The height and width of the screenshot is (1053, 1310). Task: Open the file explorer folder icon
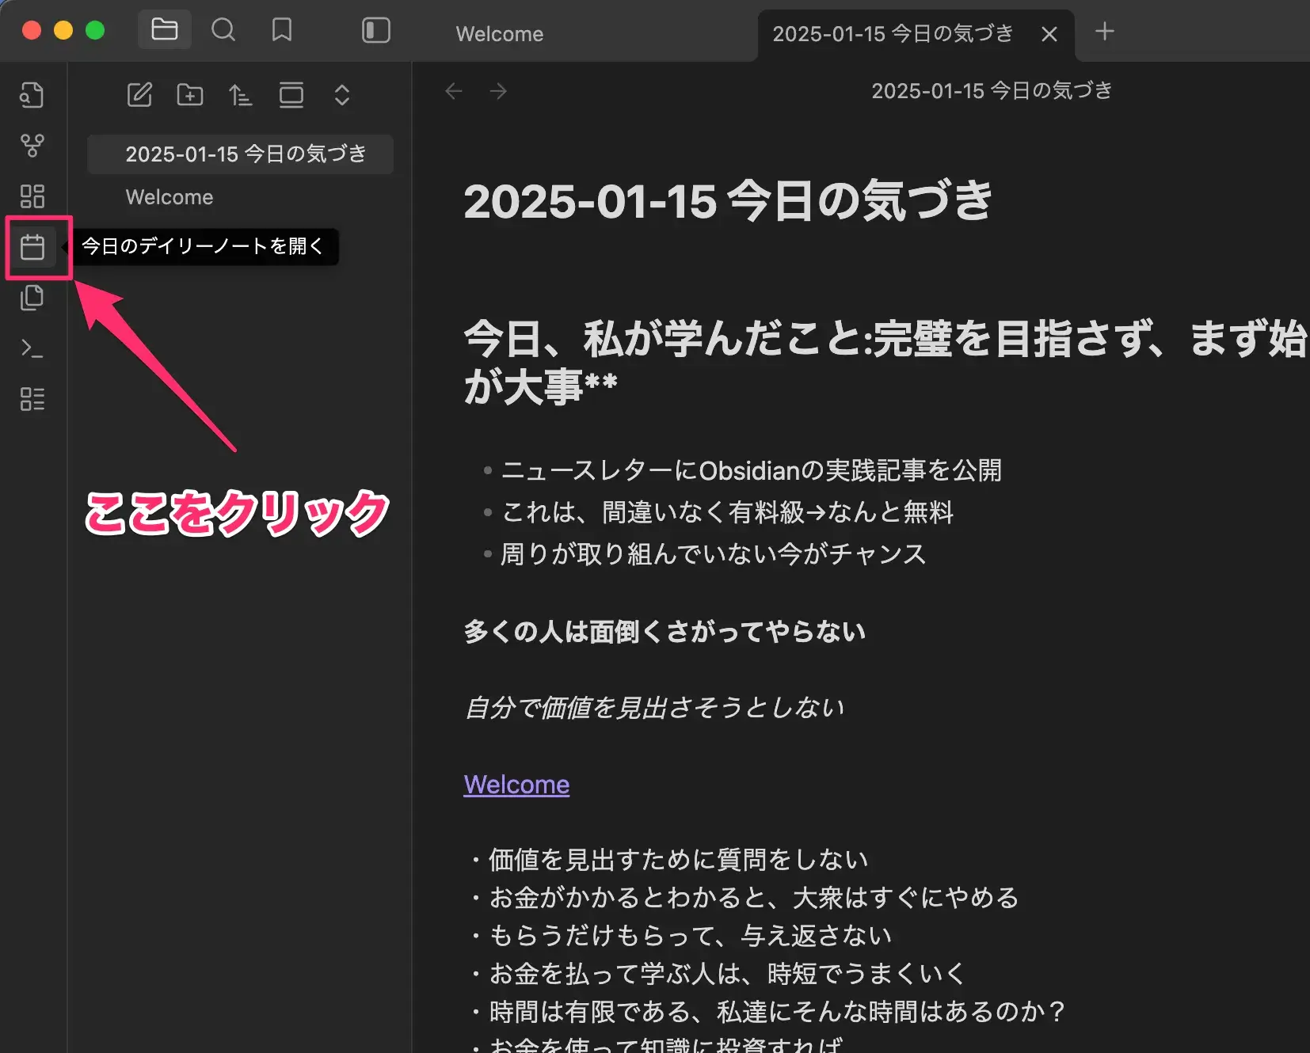[165, 30]
